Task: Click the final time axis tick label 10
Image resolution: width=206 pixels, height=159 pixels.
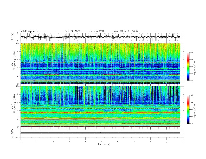Action: [183, 142]
